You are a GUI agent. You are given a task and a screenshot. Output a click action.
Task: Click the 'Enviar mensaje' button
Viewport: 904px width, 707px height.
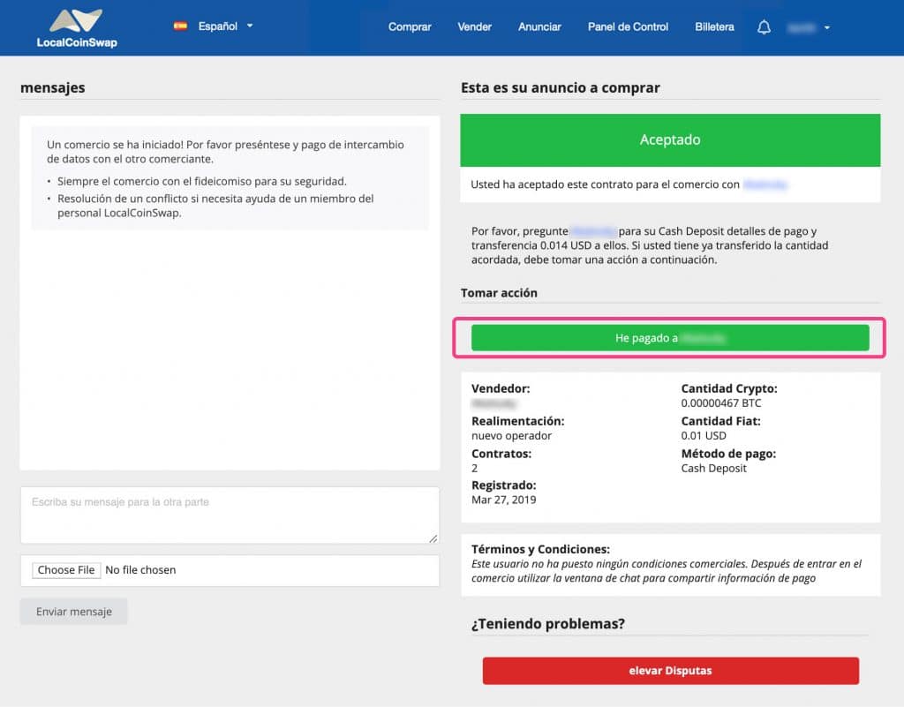74,612
